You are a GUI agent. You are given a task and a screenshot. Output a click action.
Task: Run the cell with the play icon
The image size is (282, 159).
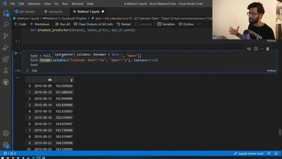pyautogui.click(x=16, y=53)
